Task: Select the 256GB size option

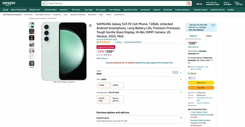Action: [x=117, y=85]
